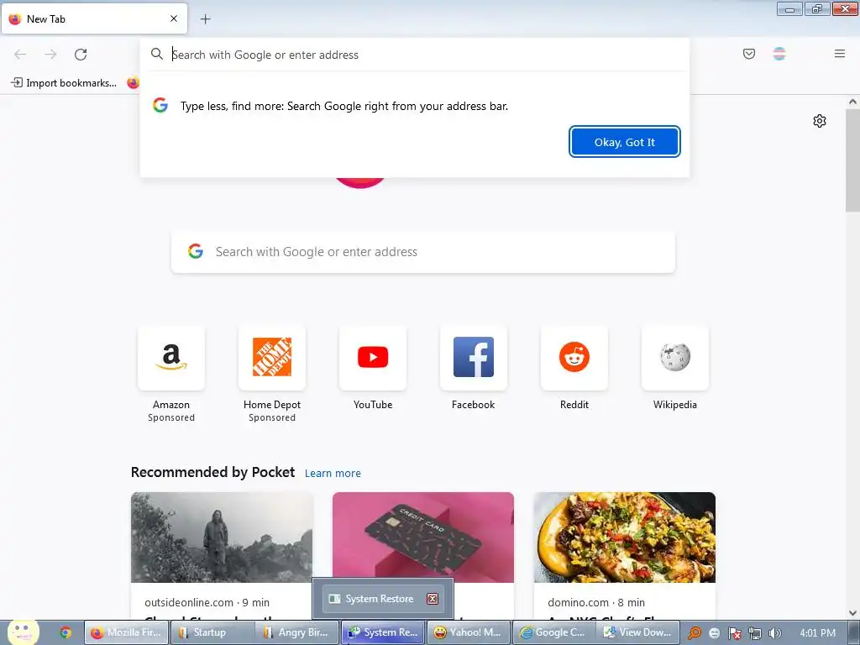860x645 pixels.
Task: Click the orange magnifier tray icon
Action: pos(695,633)
